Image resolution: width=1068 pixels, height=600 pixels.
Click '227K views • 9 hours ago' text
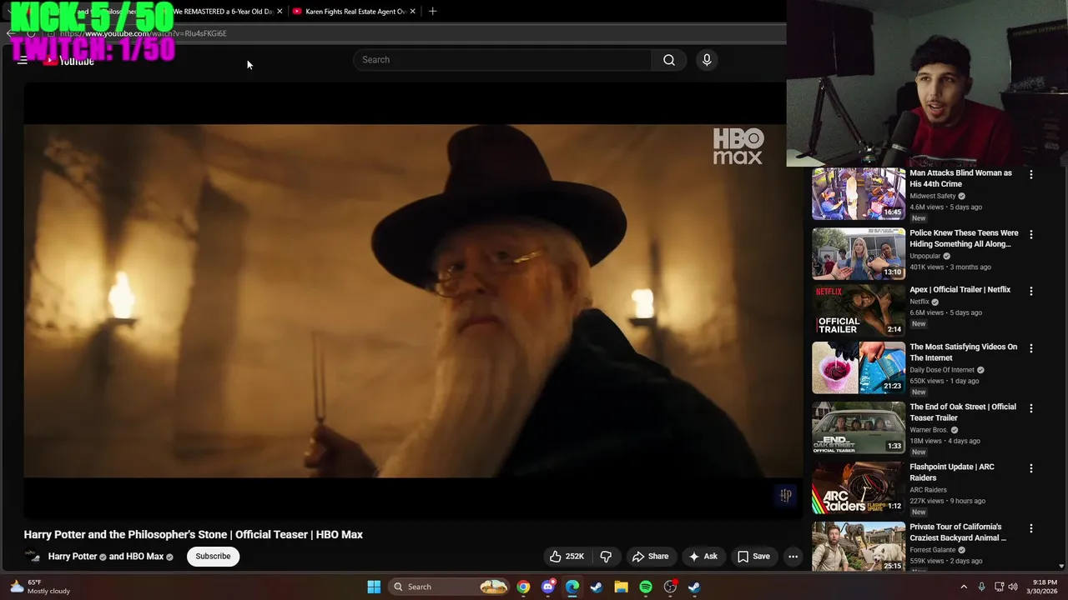click(x=947, y=501)
